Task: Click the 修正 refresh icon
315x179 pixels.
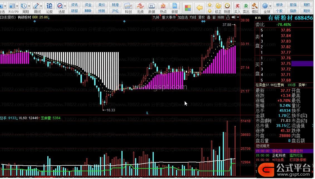Action: point(218,6)
